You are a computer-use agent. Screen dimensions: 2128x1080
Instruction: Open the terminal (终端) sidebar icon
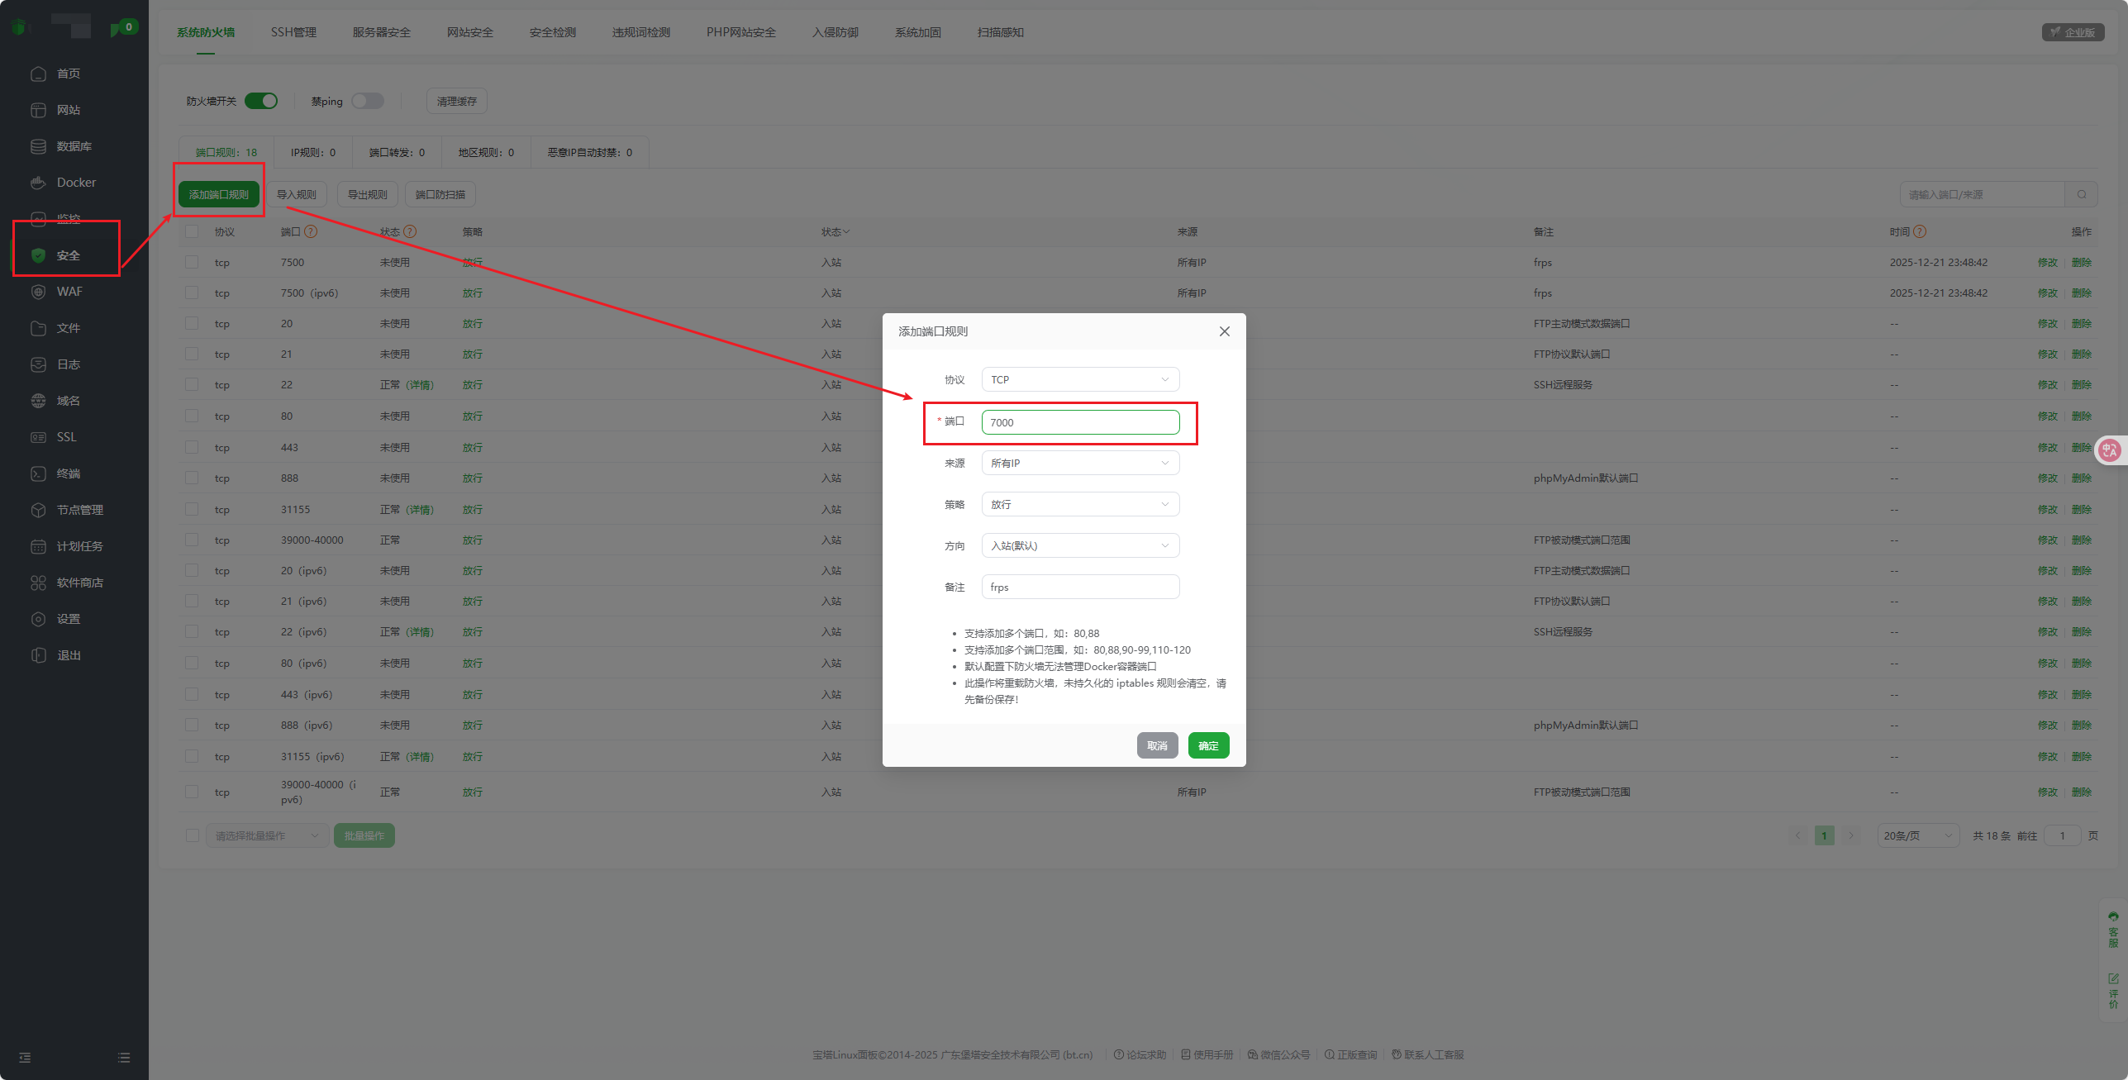point(38,473)
